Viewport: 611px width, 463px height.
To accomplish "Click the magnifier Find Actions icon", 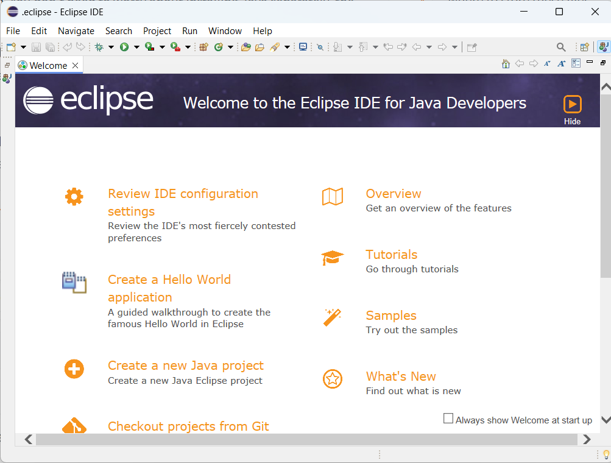I will pos(560,47).
